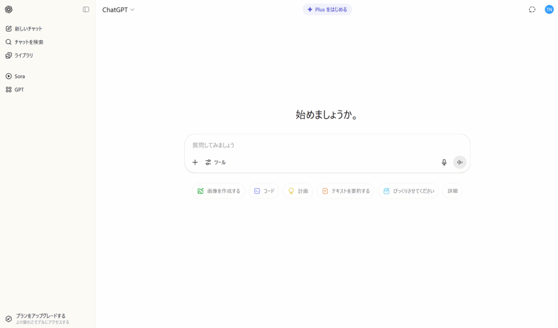Screen dimensions: 558x328
Task: Select the びっくりさせてください suggestion chip
Action: tap(409, 191)
